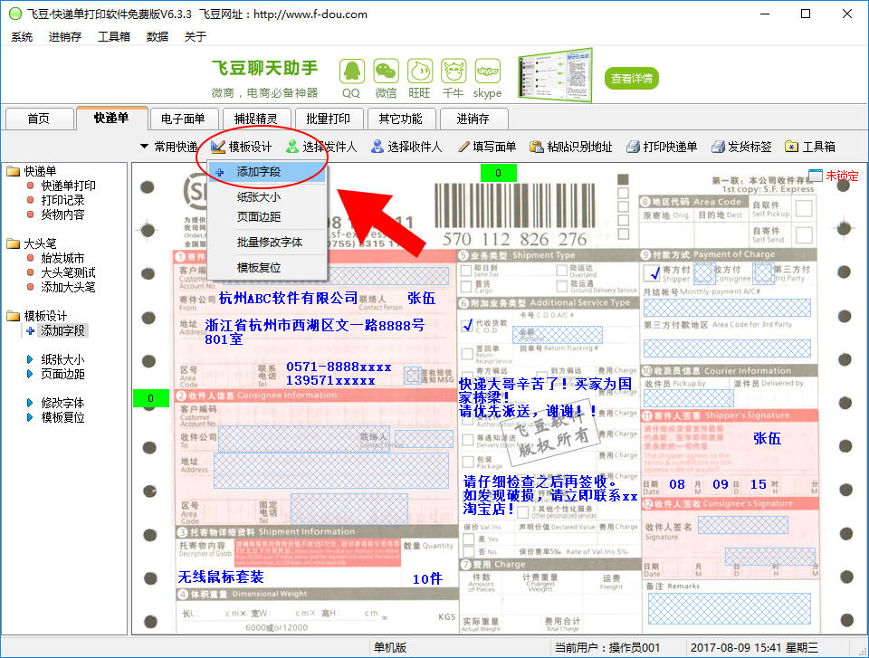Select the 模板设计 folder in the tree
This screenshot has width=869, height=658.
coord(45,316)
